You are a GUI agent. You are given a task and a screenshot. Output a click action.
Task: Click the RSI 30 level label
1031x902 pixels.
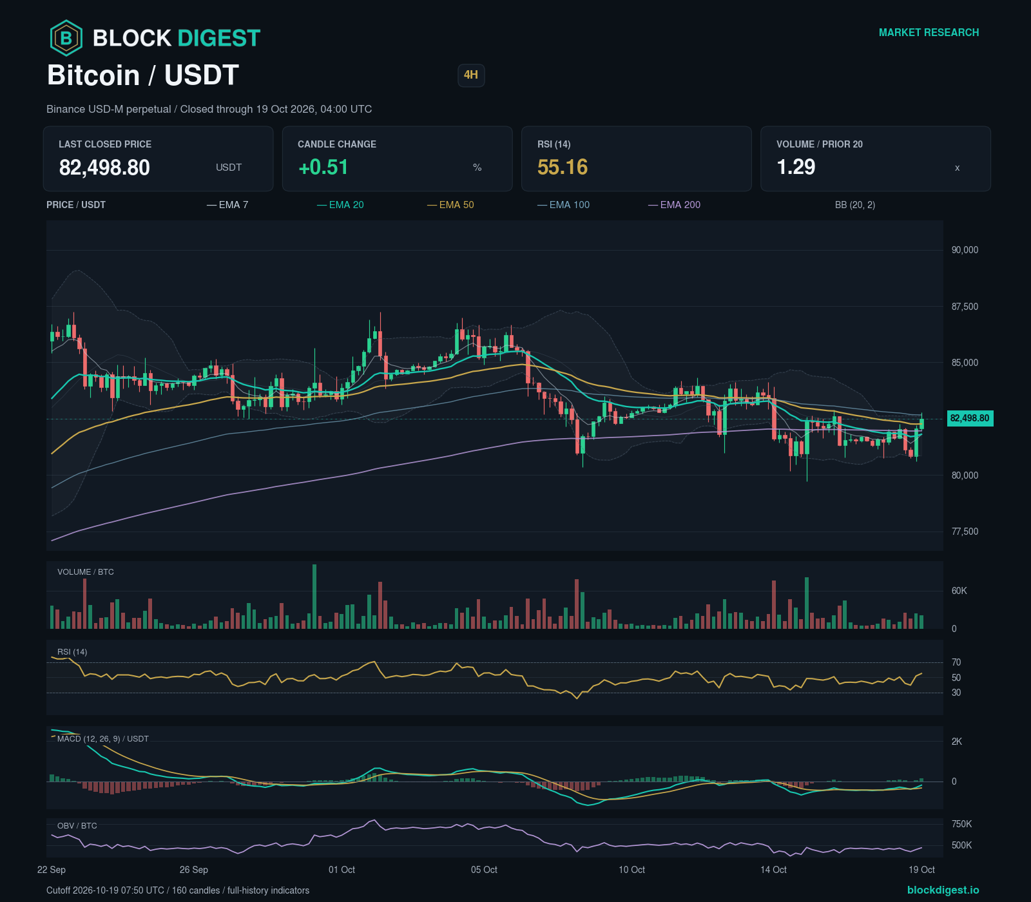[x=956, y=693]
